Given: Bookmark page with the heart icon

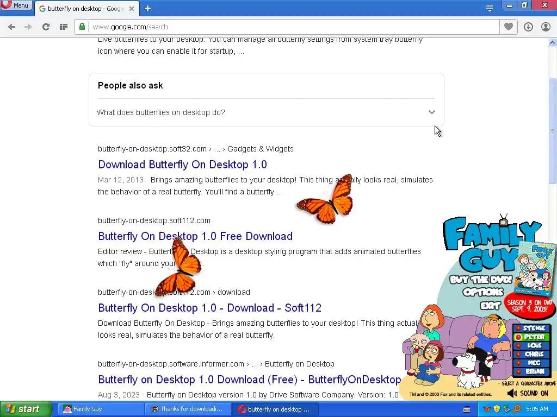Looking at the screenshot, I should click(x=509, y=27).
